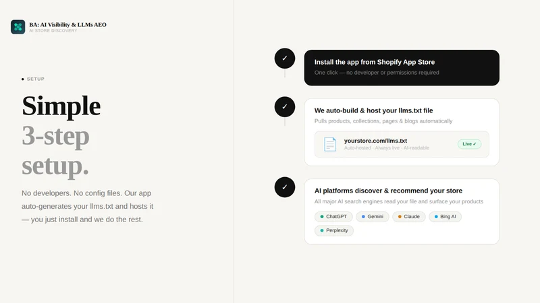Click the checkmark circle beside AI platforms step
The width and height of the screenshot is (540, 303).
point(284,187)
